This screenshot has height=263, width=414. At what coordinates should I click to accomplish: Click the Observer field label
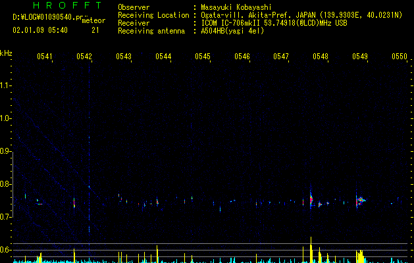point(134,7)
